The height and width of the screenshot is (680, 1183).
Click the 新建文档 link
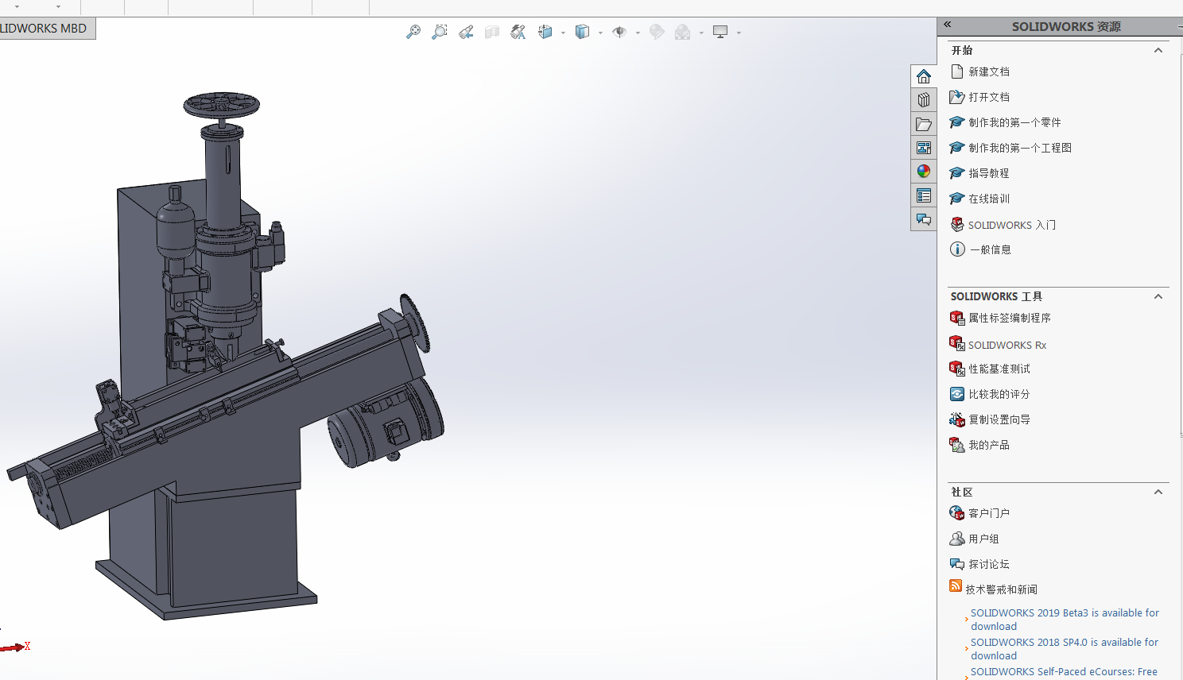click(x=988, y=71)
